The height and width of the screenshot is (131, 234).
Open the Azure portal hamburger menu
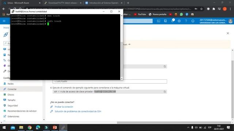pyautogui.click(x=4, y=21)
